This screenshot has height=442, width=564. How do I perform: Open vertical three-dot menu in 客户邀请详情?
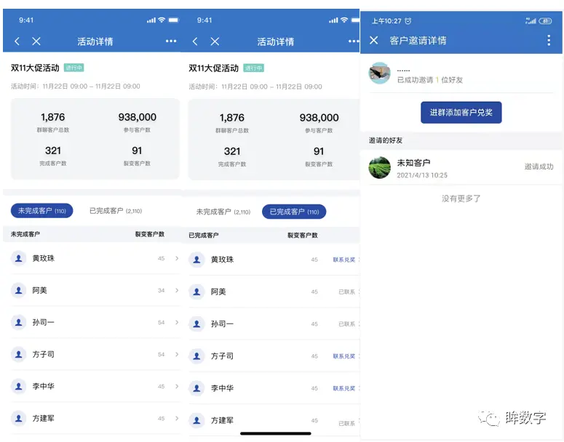click(x=549, y=41)
